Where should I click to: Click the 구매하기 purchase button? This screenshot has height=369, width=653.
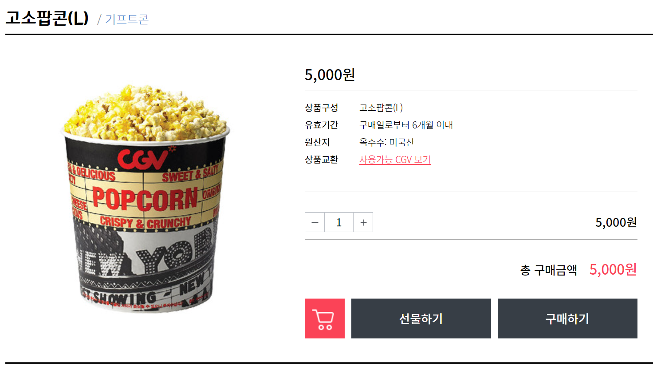coord(567,319)
